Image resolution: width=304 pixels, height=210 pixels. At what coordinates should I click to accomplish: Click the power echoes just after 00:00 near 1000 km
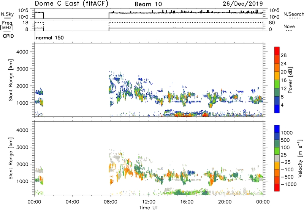[40, 102]
